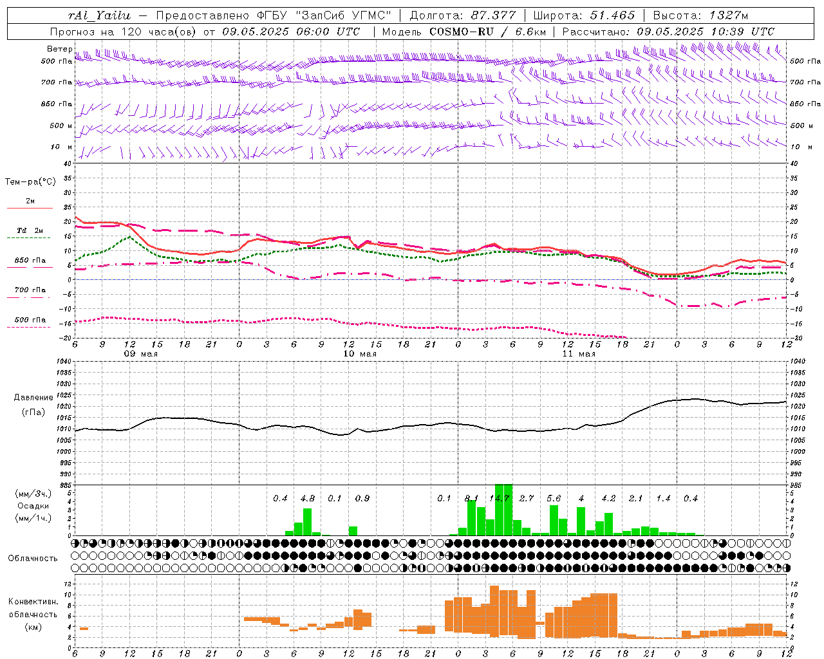This screenshot has width=824, height=659.
Task: Click the green dashed line sample under Td 2м
Action: coord(28,238)
